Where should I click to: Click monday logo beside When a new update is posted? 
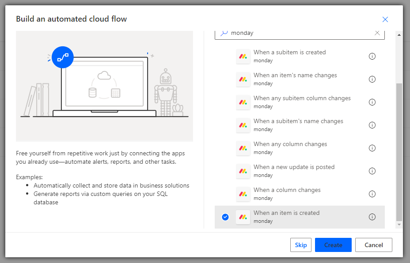[243, 171]
